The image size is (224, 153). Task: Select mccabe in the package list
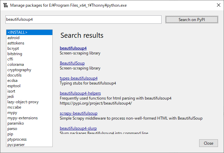pyautogui.click(x=30, y=107)
